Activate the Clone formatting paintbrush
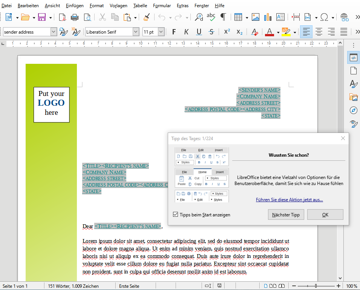Image resolution: width=360 pixels, height=290 pixels. [147, 17]
